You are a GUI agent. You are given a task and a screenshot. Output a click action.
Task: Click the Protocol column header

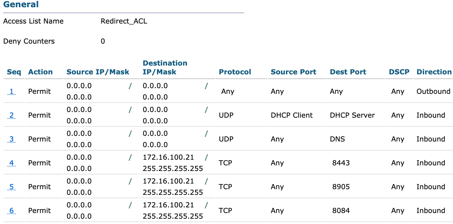tap(235, 72)
